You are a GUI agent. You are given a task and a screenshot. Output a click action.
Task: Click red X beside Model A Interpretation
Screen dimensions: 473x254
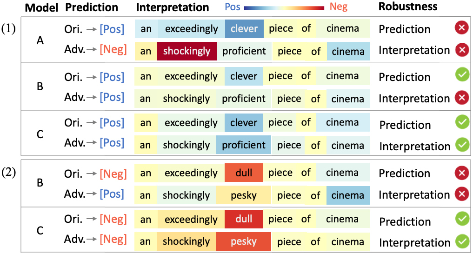(x=462, y=50)
